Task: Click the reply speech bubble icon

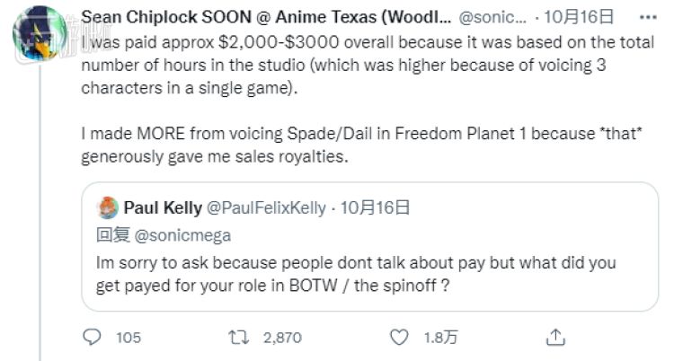Action: (x=92, y=338)
